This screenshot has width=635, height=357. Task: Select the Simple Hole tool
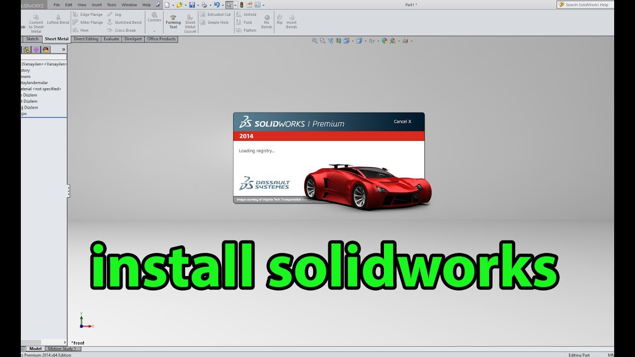214,22
